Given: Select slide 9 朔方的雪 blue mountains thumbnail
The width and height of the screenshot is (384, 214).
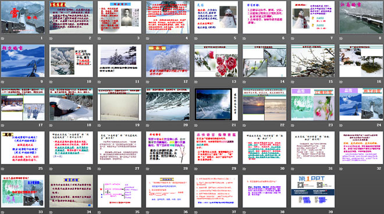Looking at the screenshot, I should tap(23, 60).
